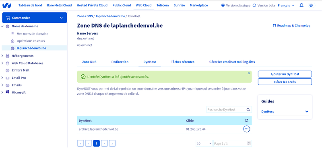This screenshot has height=153, width=322.
Task: Click the Emails envelope icon
Action: pos(8,85)
